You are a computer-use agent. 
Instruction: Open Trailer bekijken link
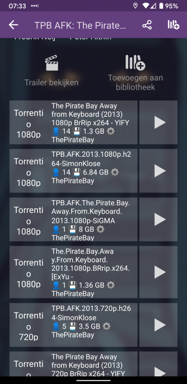click(x=51, y=82)
